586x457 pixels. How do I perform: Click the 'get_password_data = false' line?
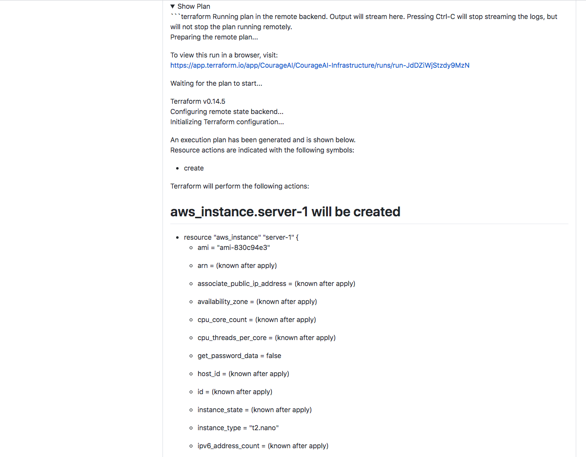(239, 356)
